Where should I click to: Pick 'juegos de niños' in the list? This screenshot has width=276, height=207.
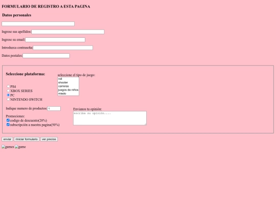[x=68, y=90]
